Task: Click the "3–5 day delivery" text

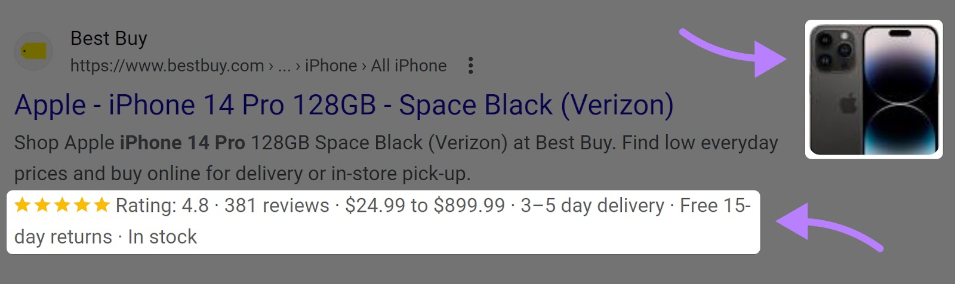Action: tap(592, 206)
